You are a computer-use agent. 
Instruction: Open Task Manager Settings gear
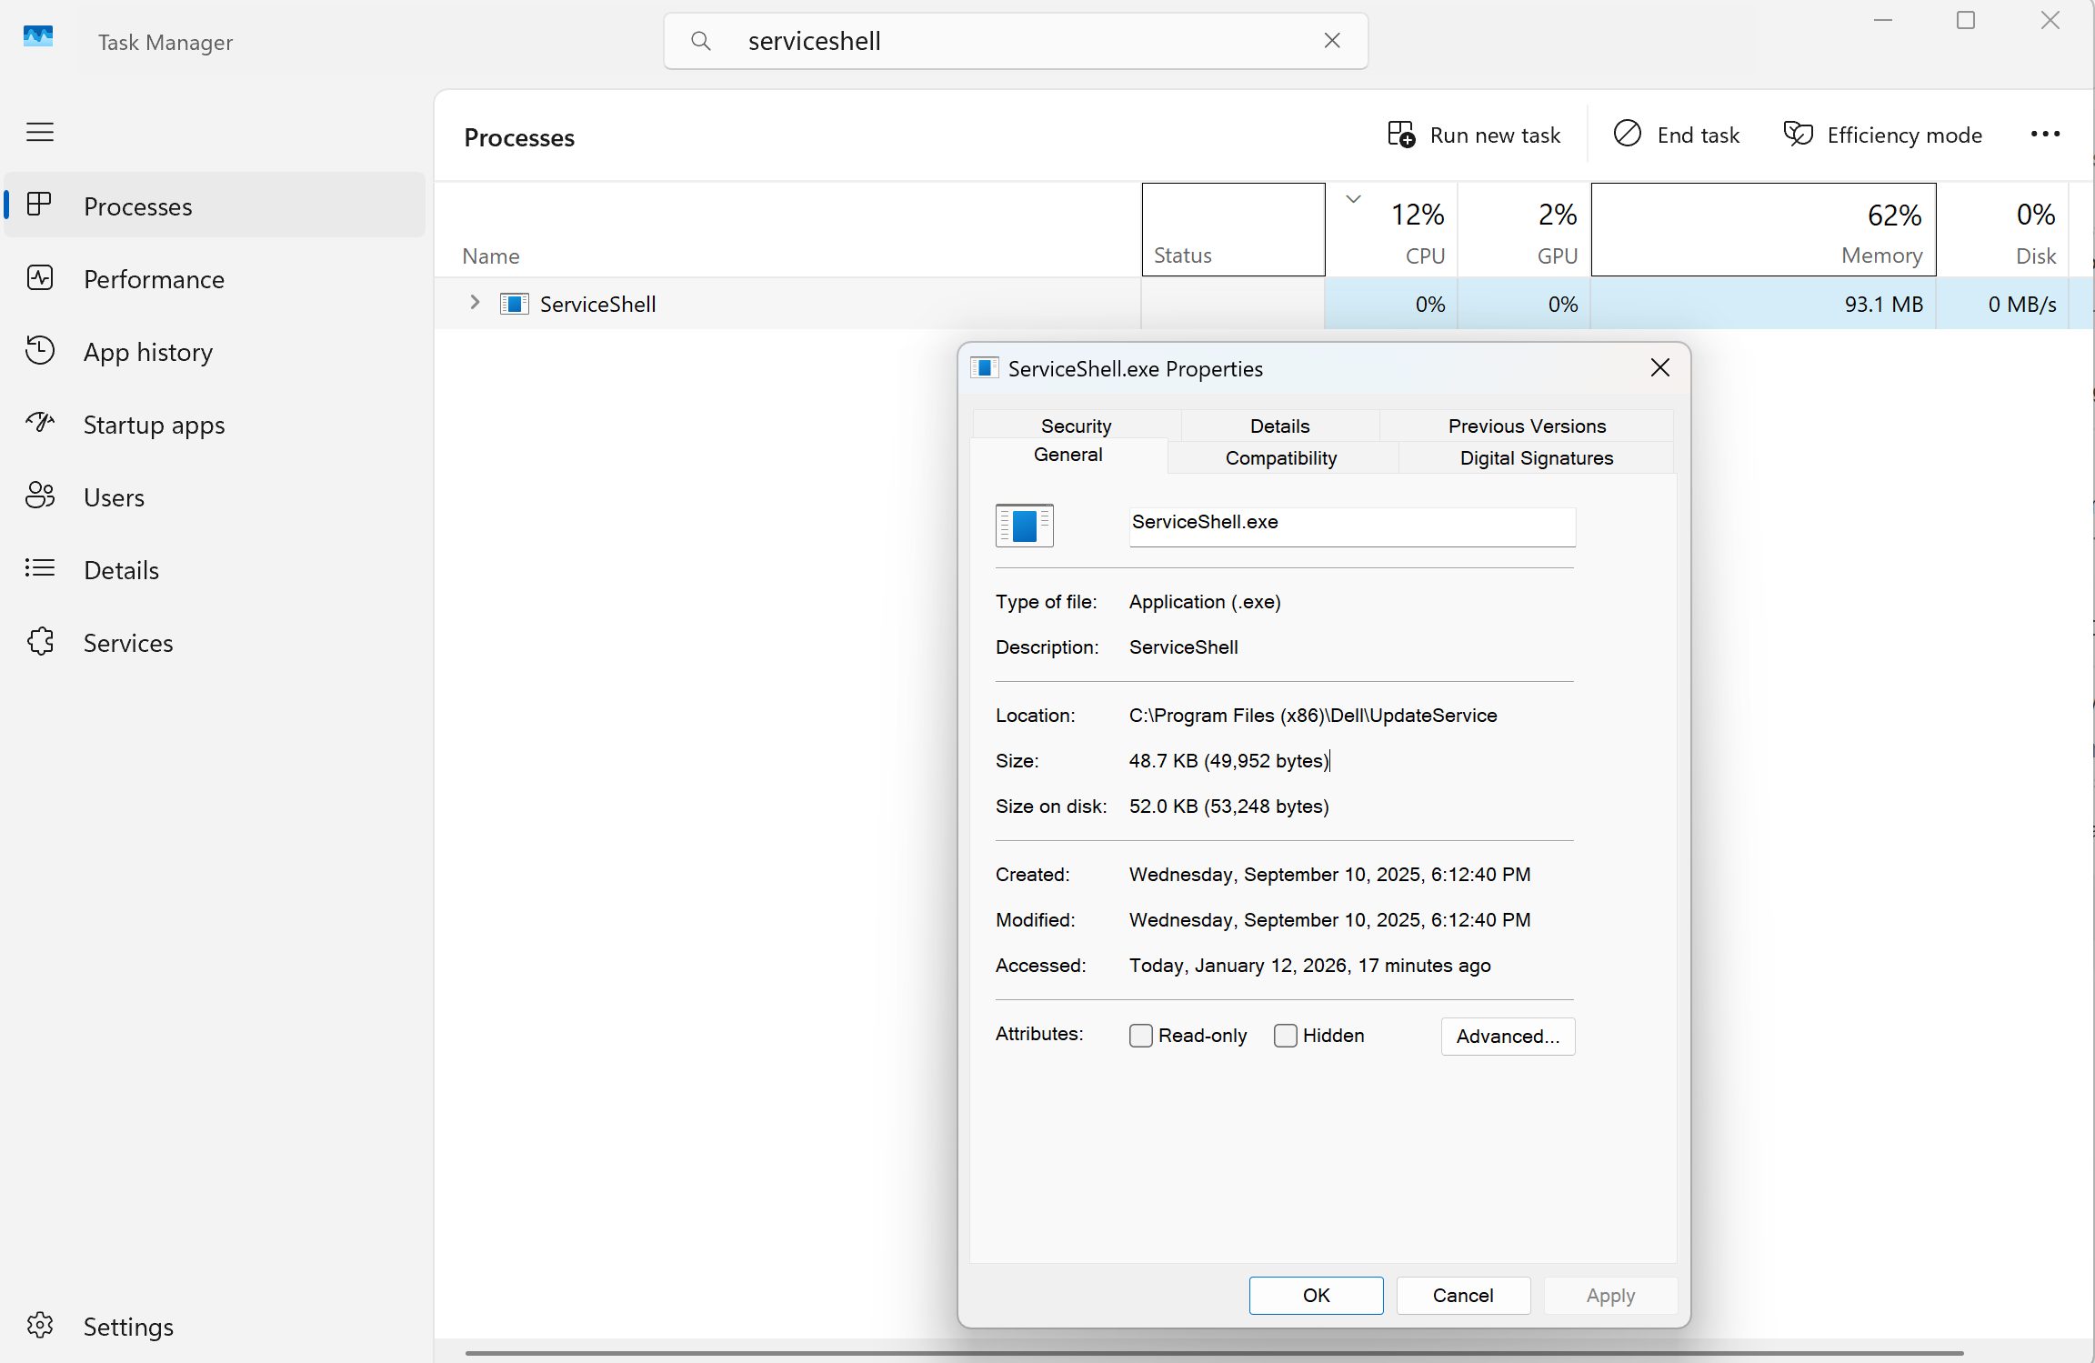40,1326
